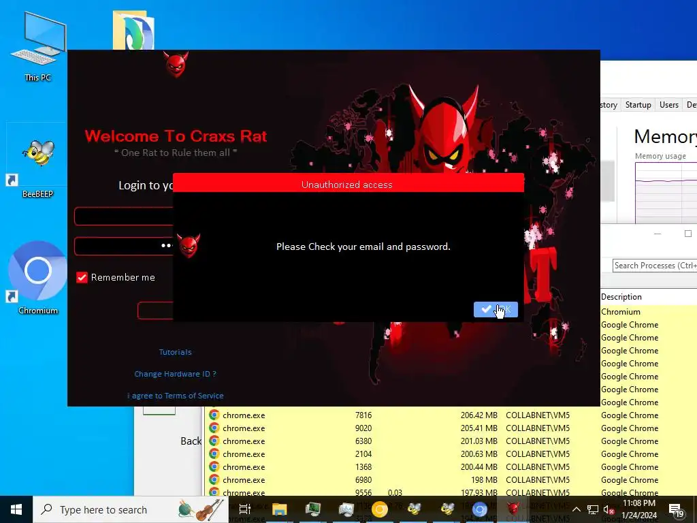The height and width of the screenshot is (523, 697).
Task: Click the yarn and violin search highlight icon
Action: click(x=201, y=509)
